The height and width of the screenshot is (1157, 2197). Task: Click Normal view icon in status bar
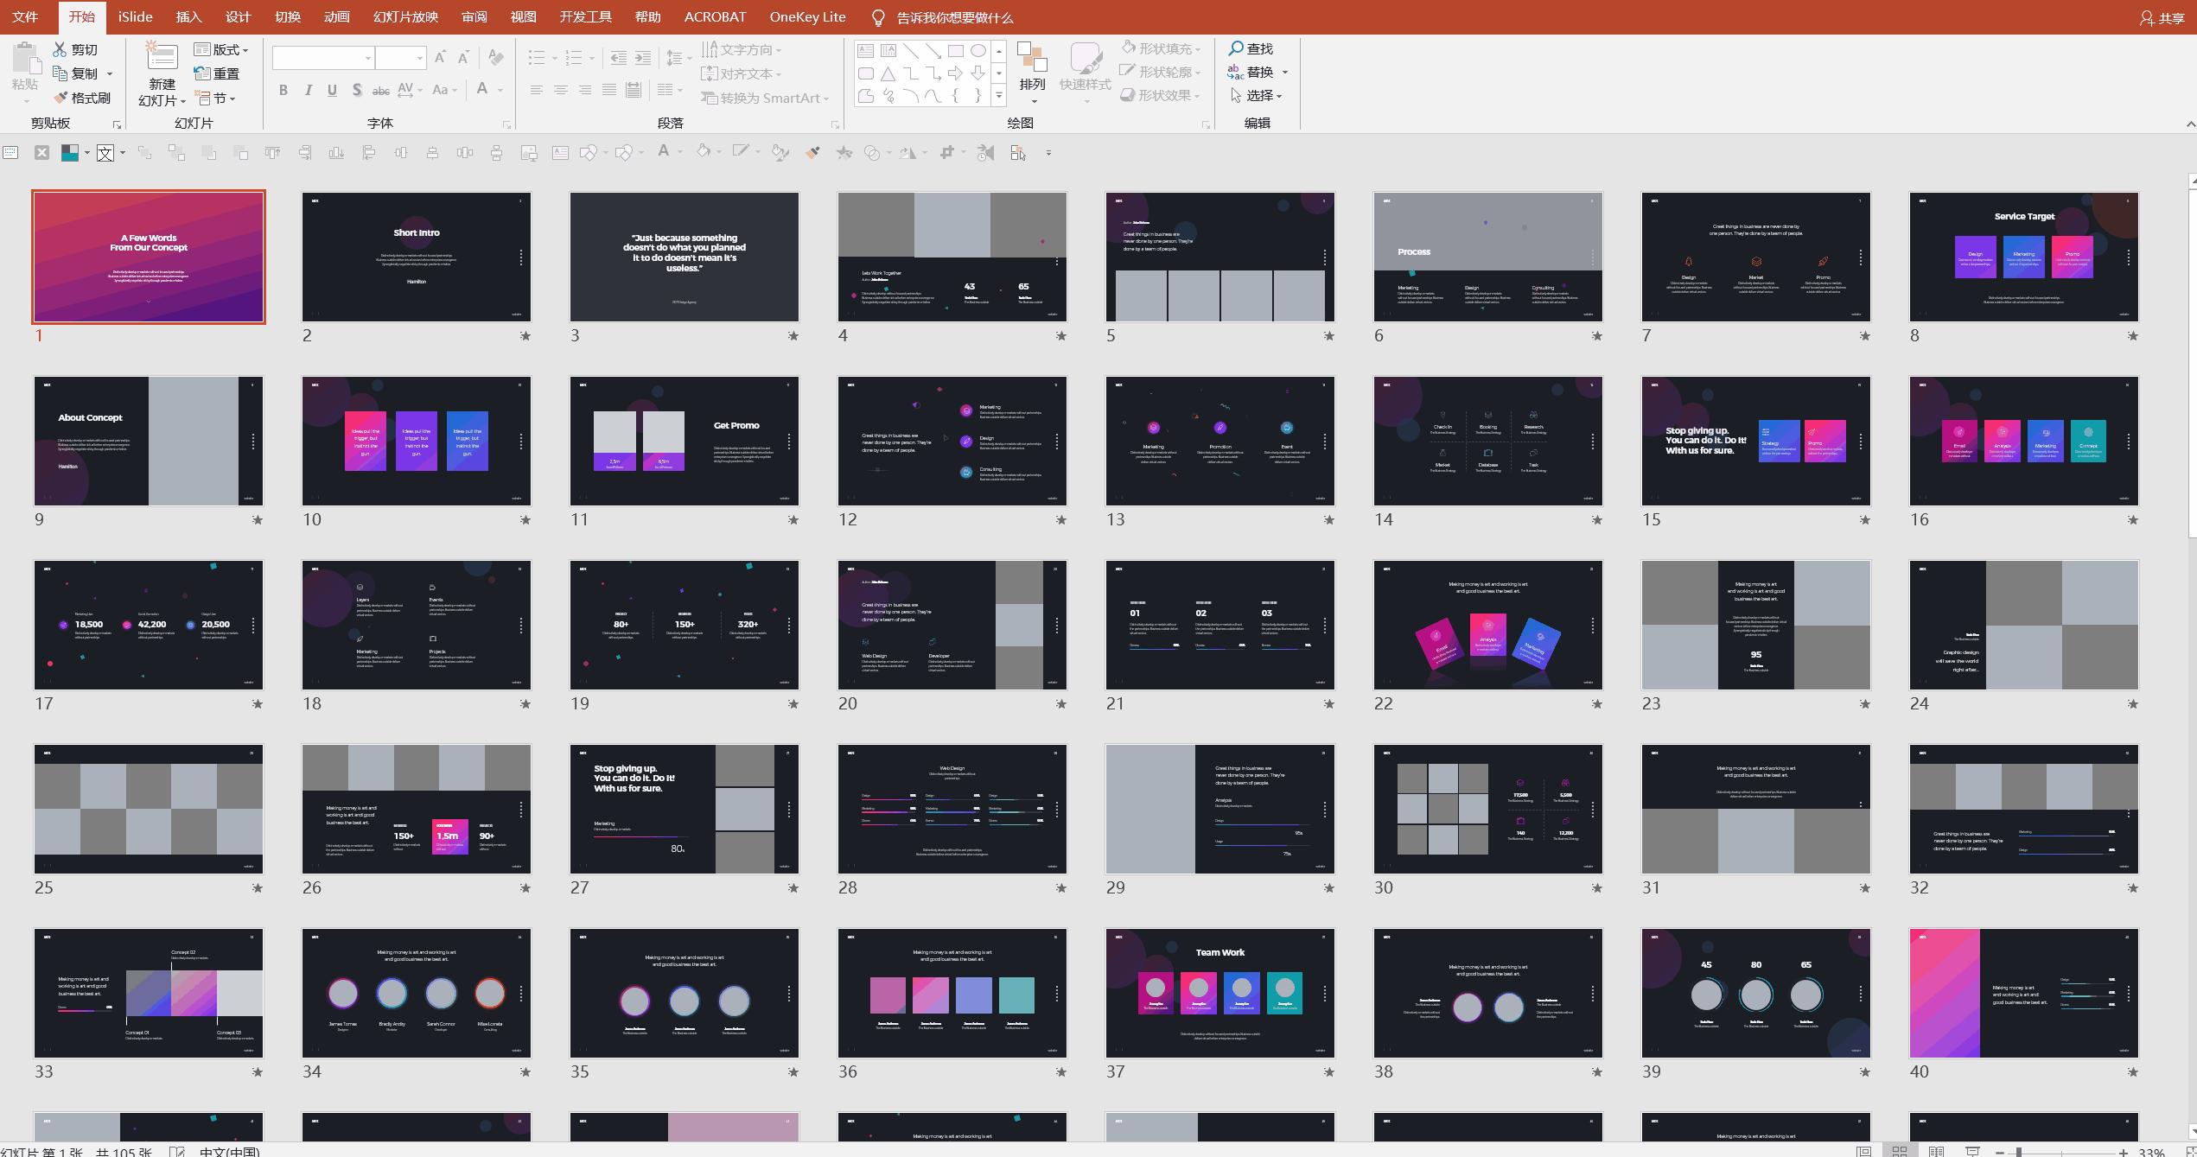(x=1863, y=1151)
